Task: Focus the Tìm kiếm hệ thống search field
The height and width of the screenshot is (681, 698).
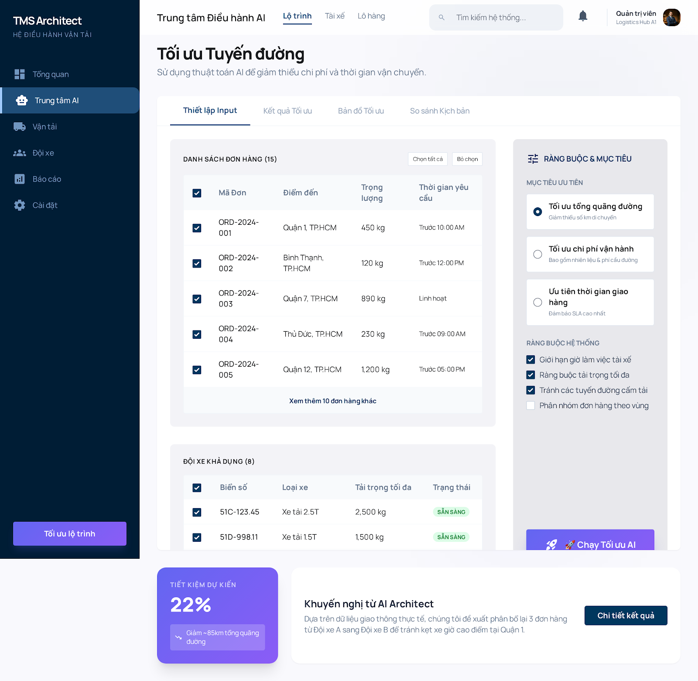Action: click(x=496, y=17)
